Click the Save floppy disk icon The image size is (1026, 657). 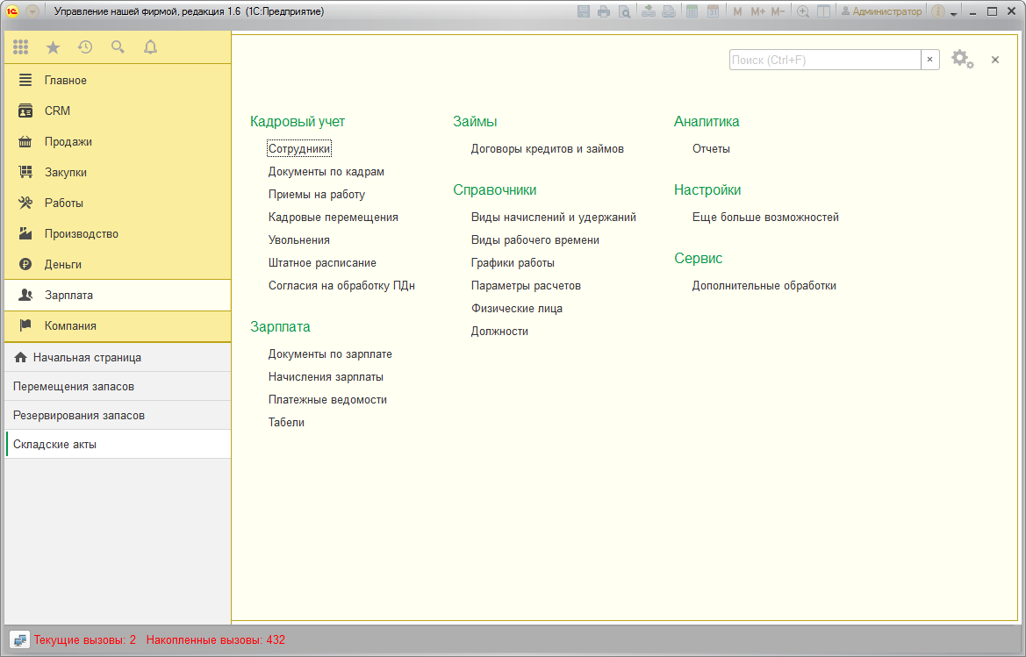(584, 11)
